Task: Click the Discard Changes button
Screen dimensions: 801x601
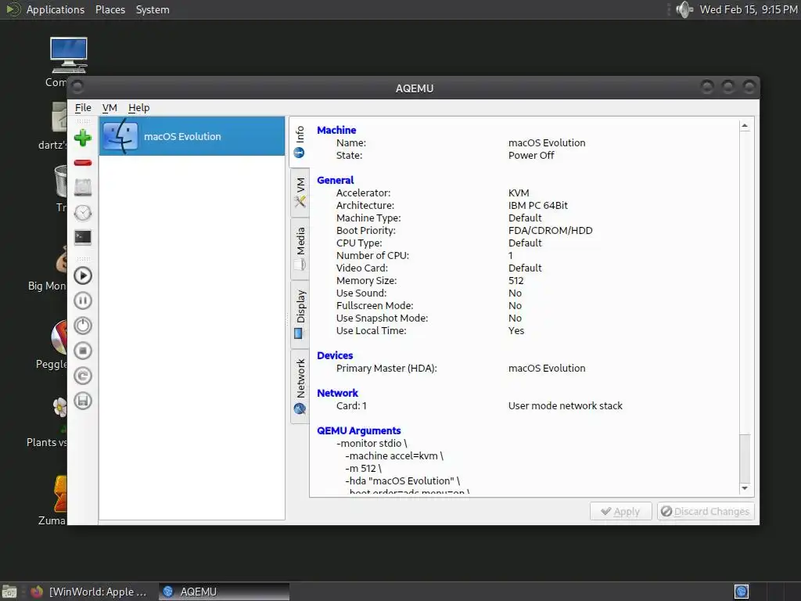Action: 706,511
